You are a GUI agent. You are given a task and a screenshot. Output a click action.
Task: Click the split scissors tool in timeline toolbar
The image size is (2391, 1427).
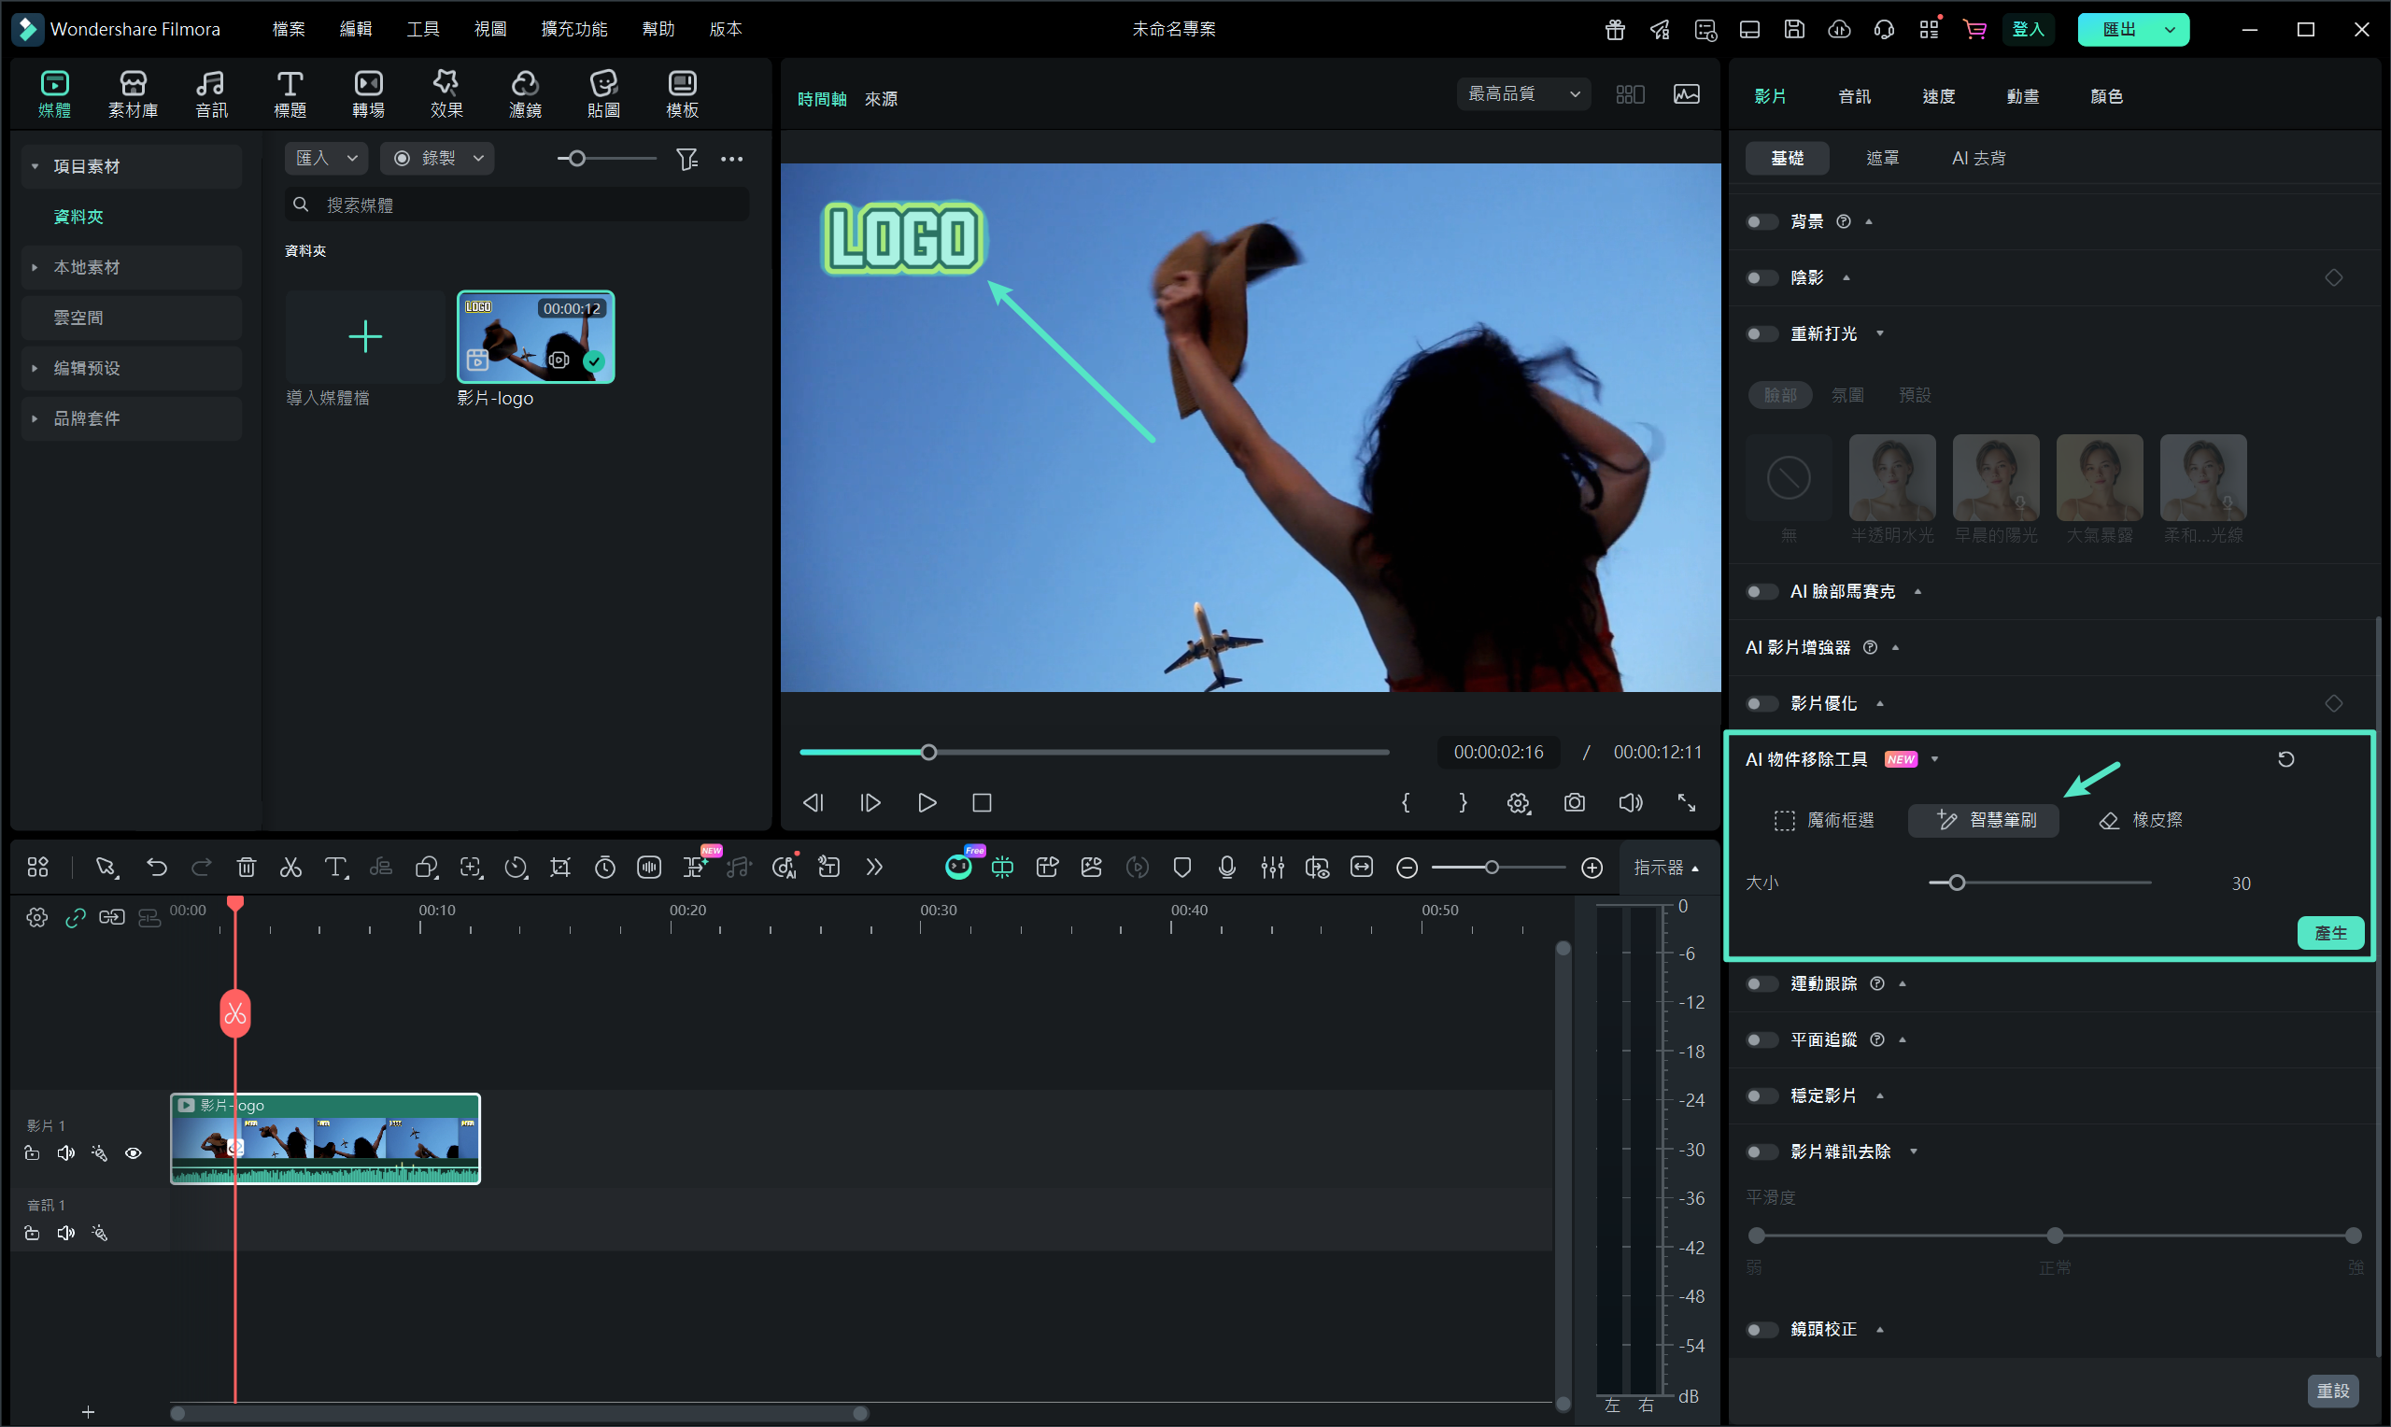[290, 868]
